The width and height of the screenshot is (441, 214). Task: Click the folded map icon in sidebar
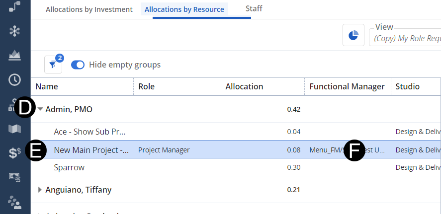[15, 129]
